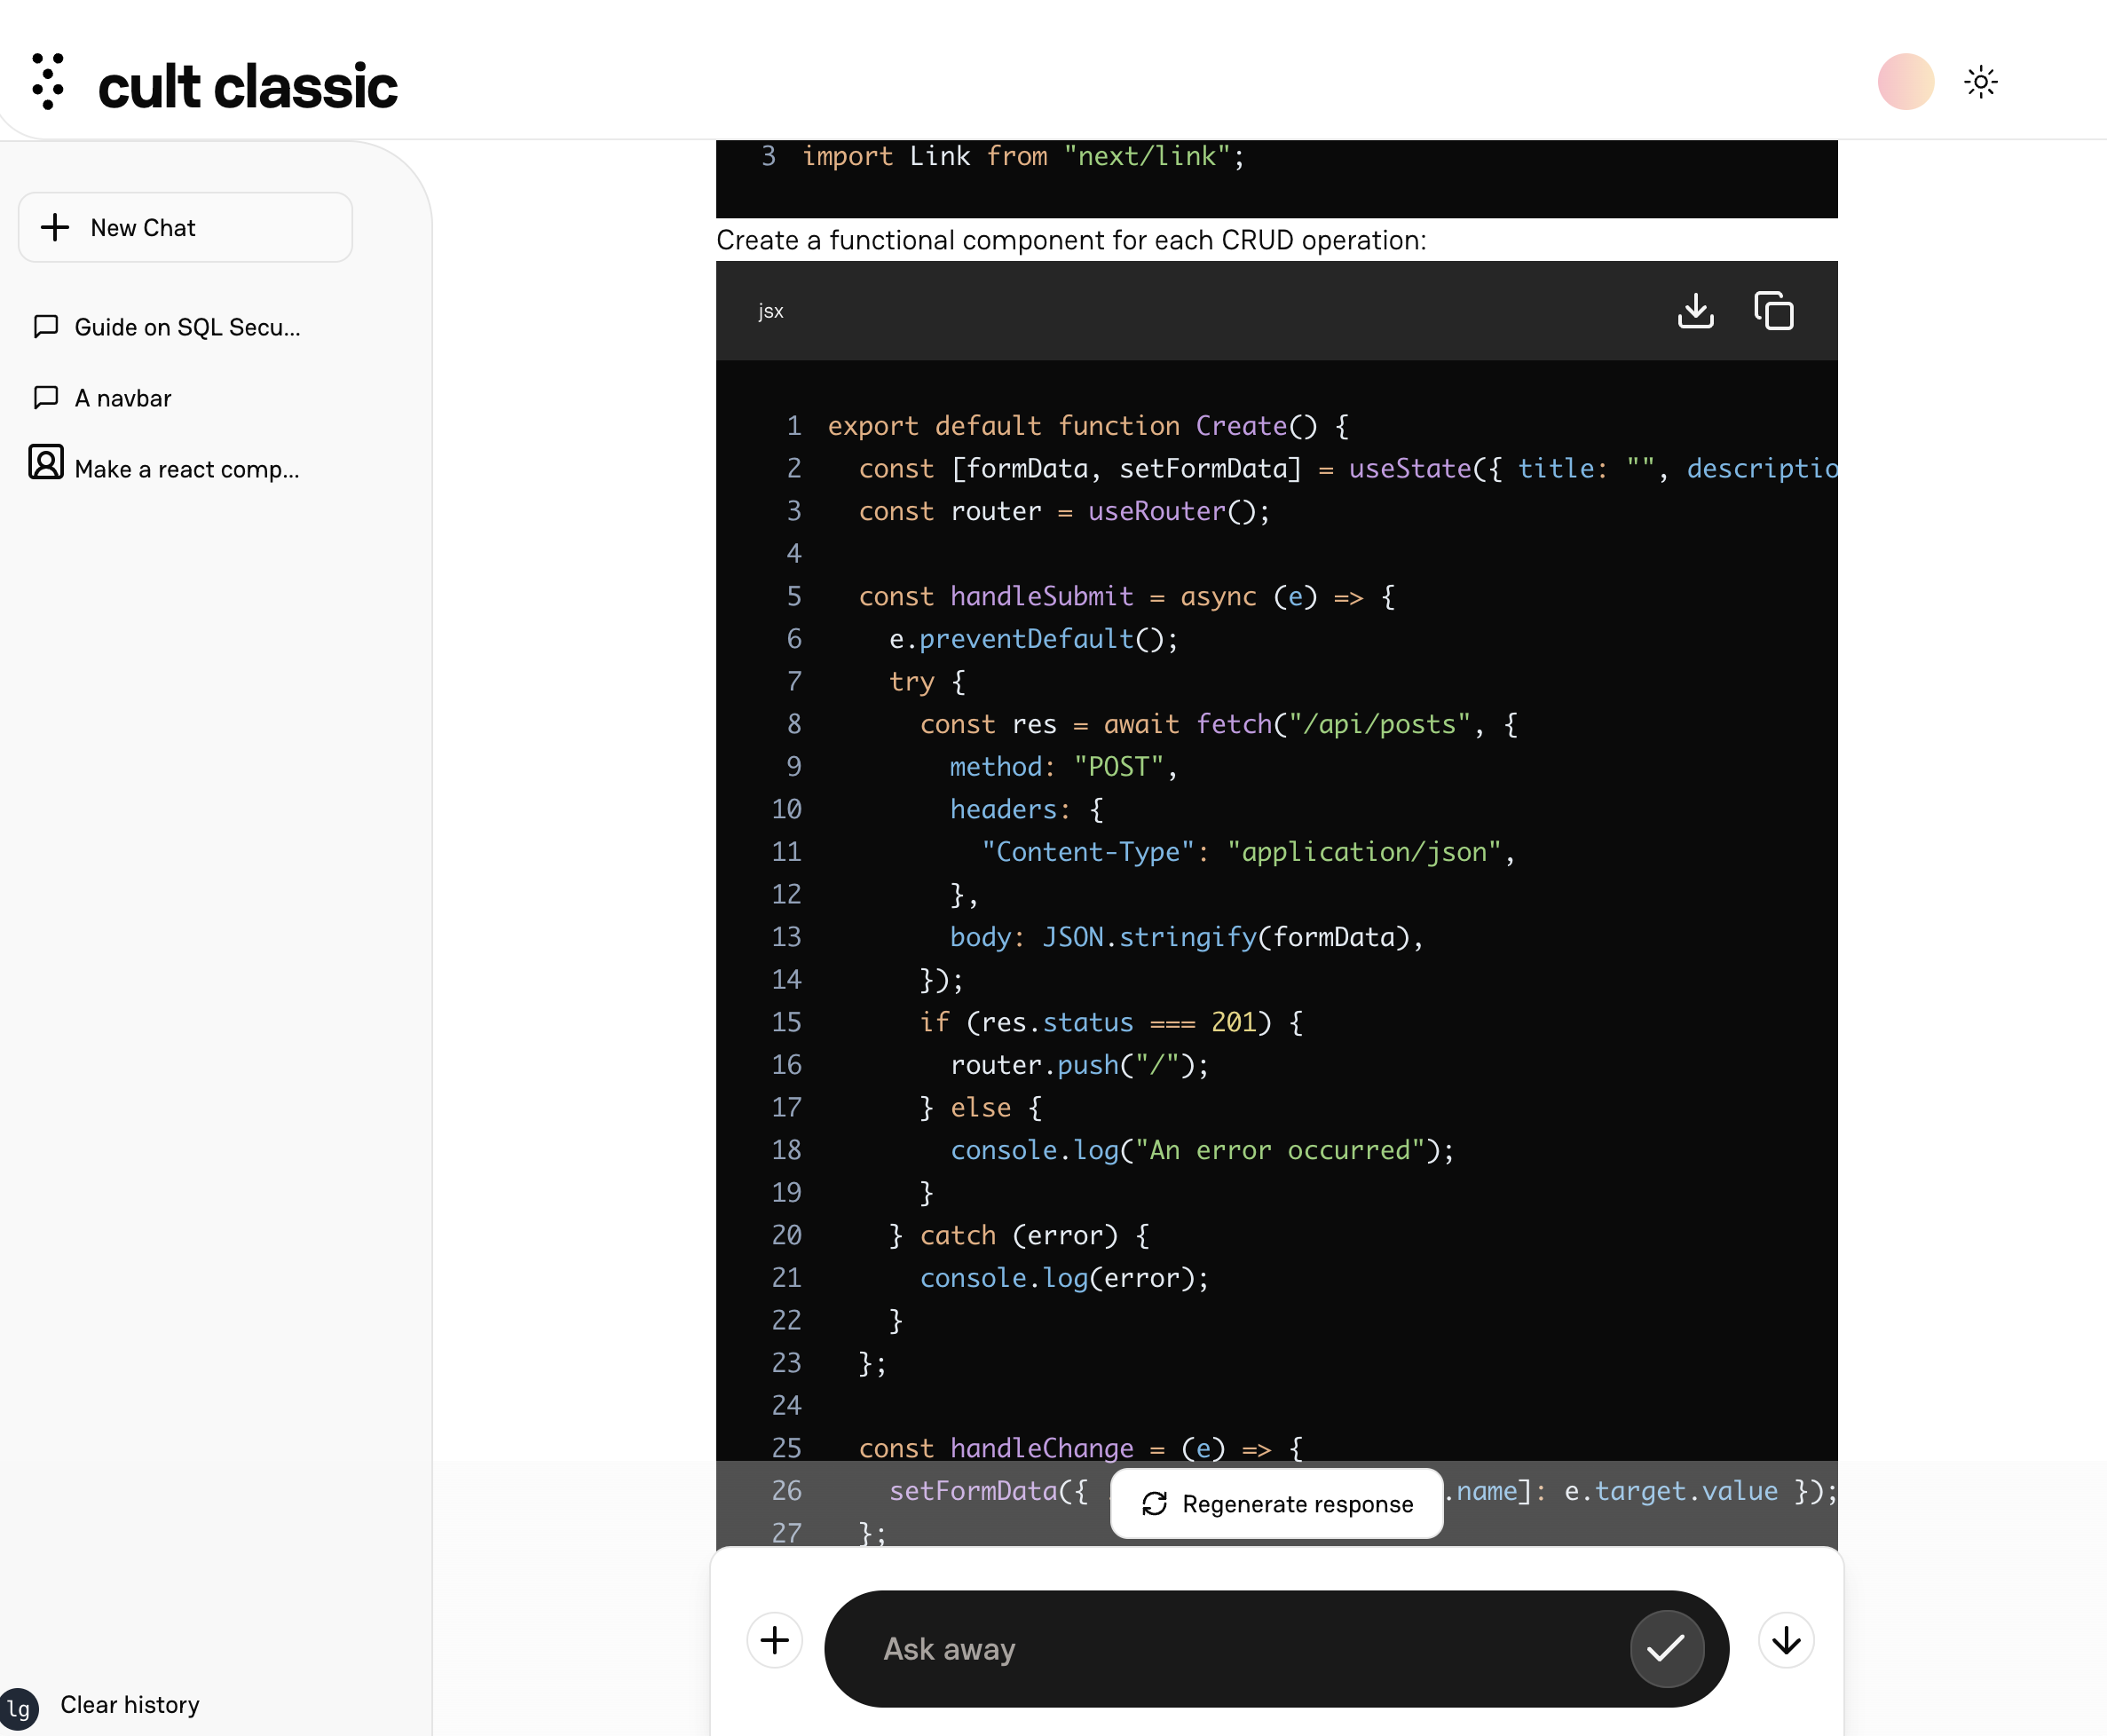Screen dimensions: 2107x1736
Task: Click Clear history link
Action: coord(130,1704)
